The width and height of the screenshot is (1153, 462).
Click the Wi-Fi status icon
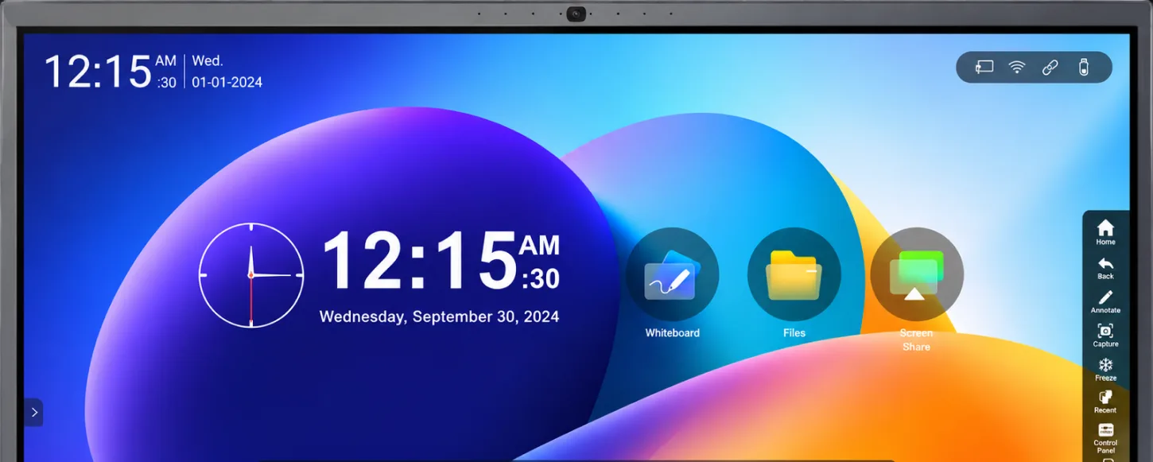[x=1017, y=68]
